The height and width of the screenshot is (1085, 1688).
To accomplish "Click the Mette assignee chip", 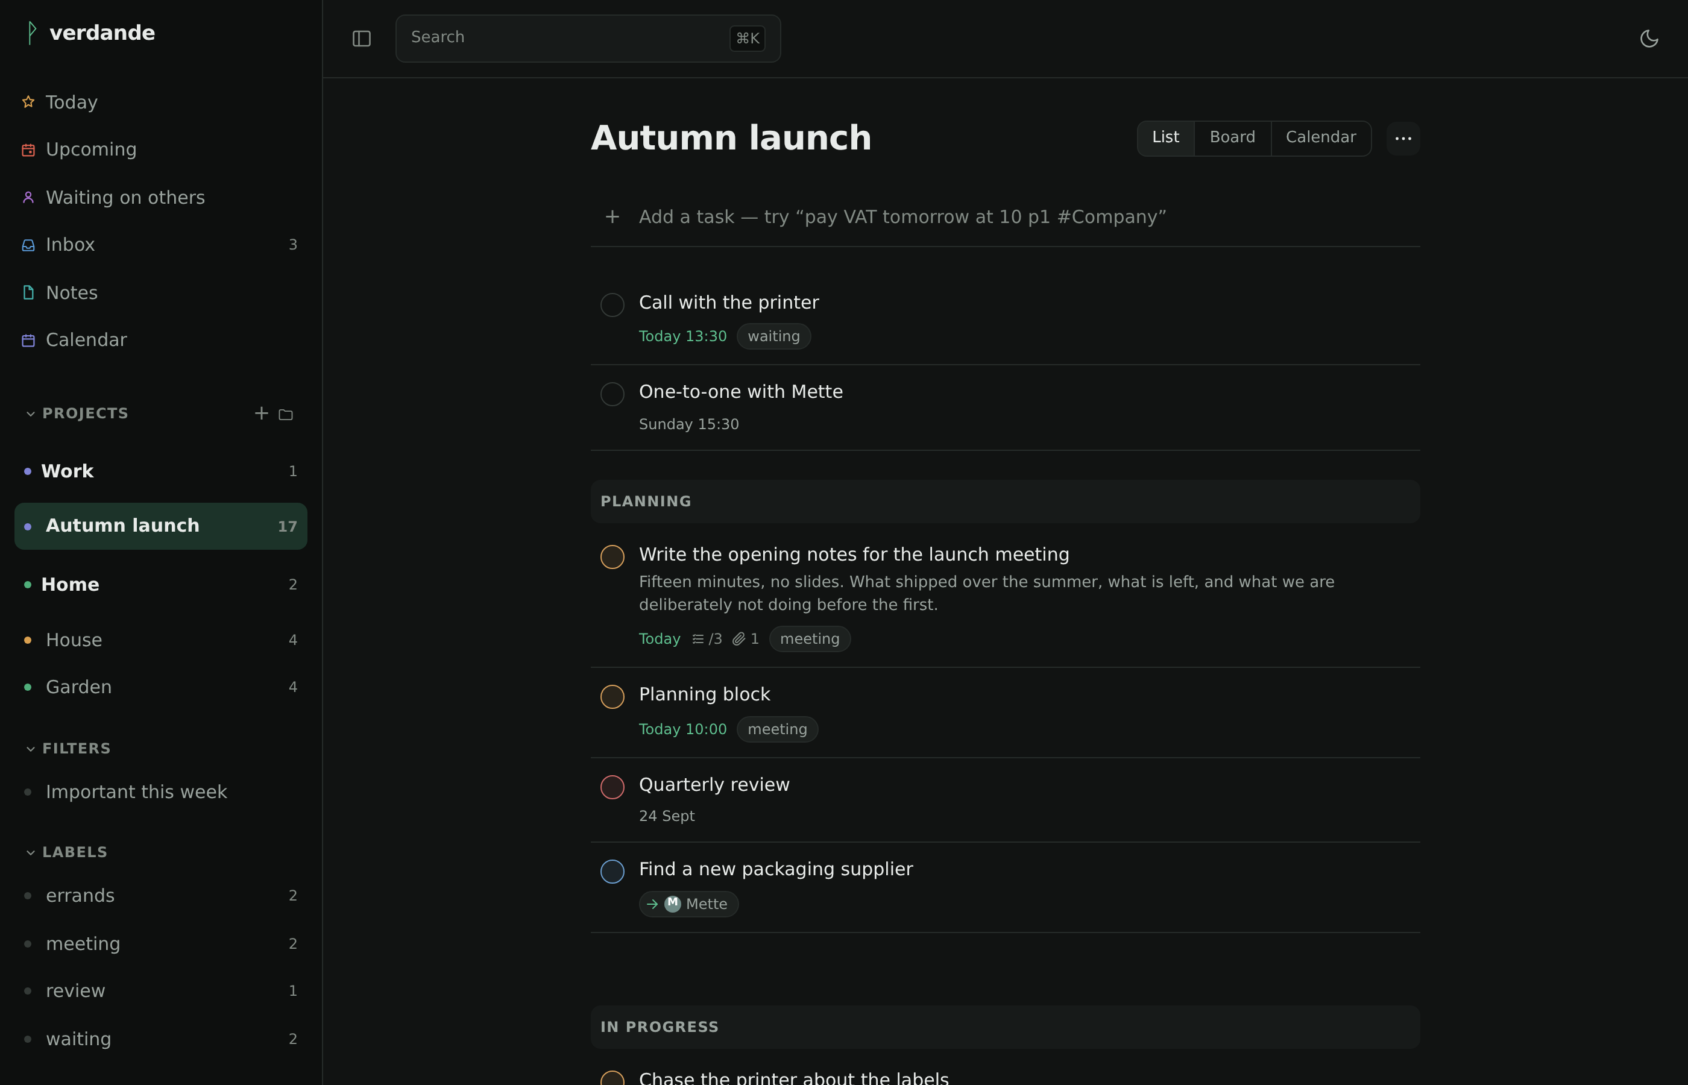I will click(x=688, y=904).
